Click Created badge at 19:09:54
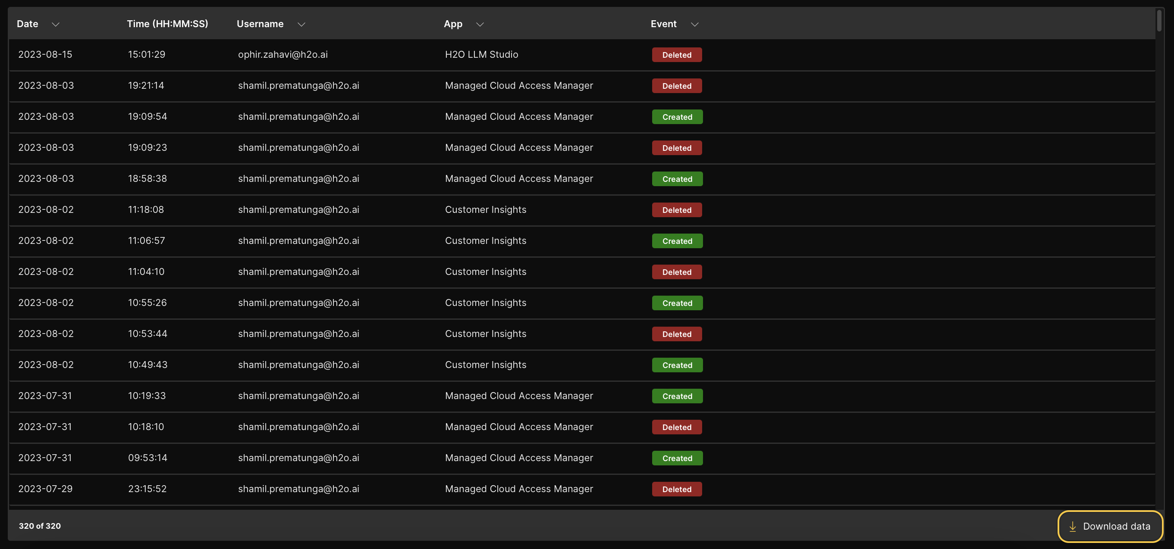This screenshot has height=549, width=1174. 677,117
